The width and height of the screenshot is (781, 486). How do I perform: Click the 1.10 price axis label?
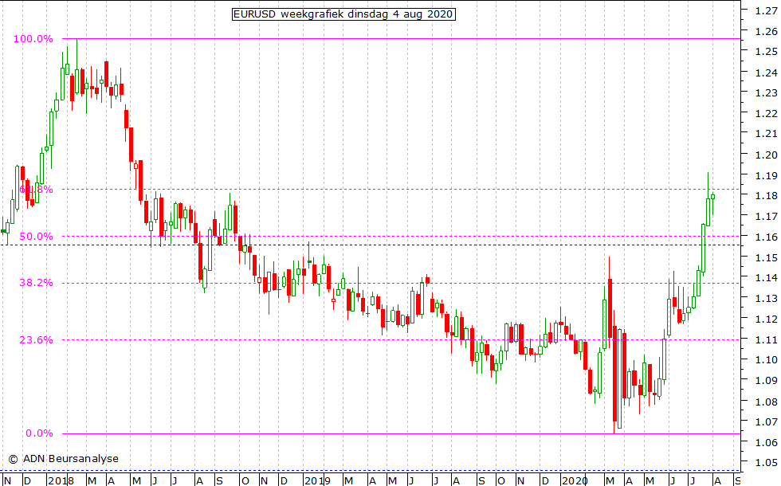coord(766,360)
